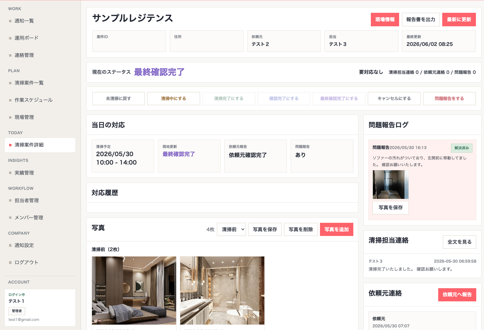This screenshot has height=330, width=484.
Task: Export report with 報告書を出力
Action: coord(421,20)
